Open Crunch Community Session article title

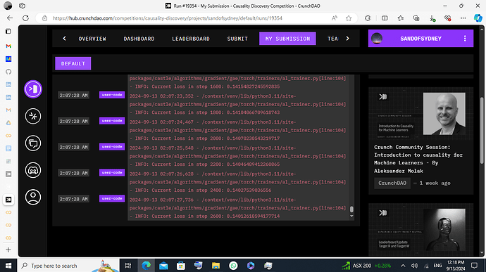point(418,159)
